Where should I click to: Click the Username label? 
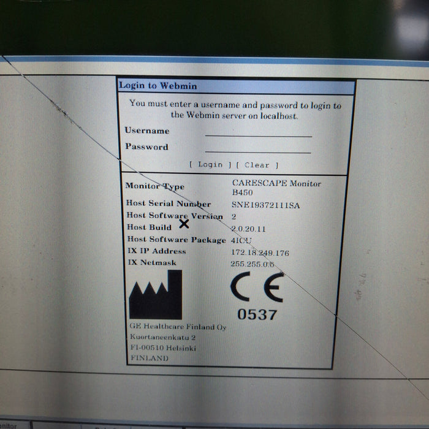pyautogui.click(x=147, y=131)
